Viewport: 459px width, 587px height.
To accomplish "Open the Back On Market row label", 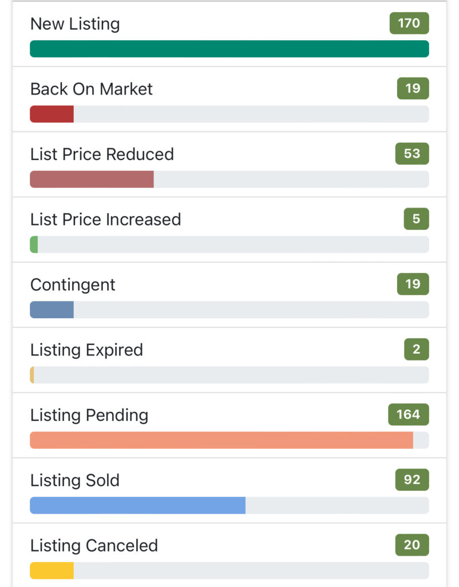I will pyautogui.click(x=91, y=89).
